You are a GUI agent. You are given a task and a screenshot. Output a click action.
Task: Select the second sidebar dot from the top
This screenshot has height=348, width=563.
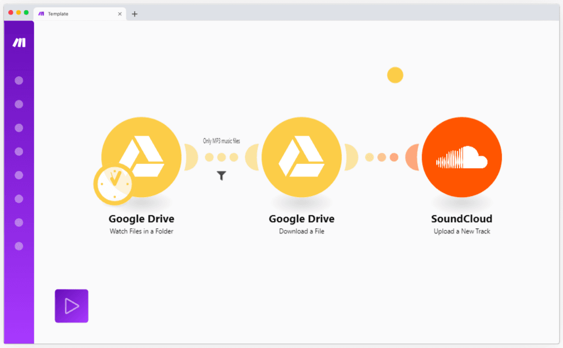point(19,104)
